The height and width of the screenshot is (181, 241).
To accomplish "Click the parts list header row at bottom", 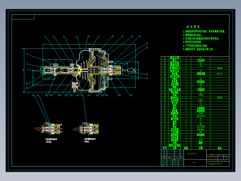I will tap(195, 148).
